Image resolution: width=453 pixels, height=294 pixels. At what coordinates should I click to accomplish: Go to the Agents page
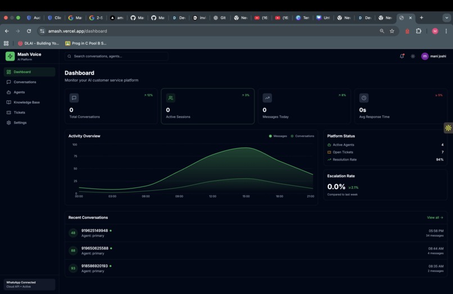pos(29,92)
